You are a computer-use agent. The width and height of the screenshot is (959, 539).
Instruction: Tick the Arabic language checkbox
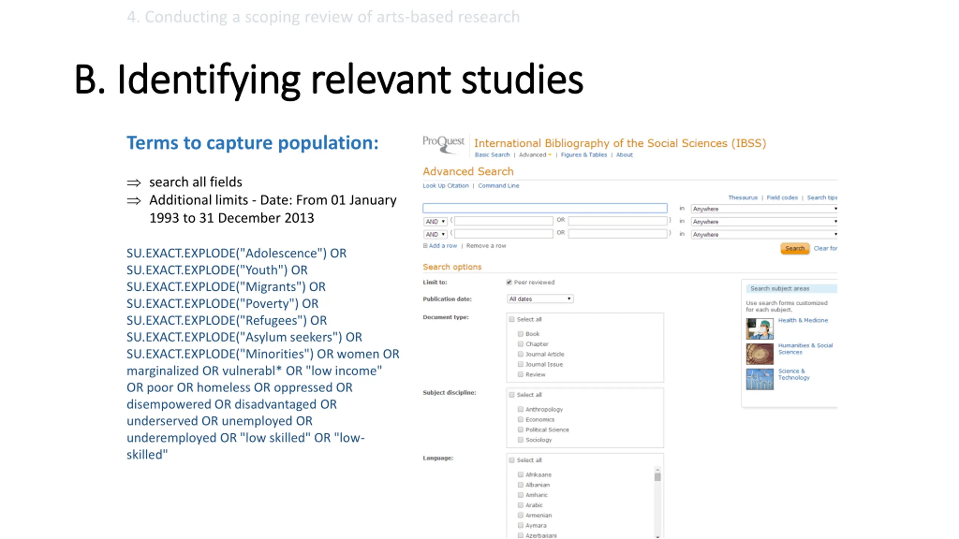click(520, 505)
